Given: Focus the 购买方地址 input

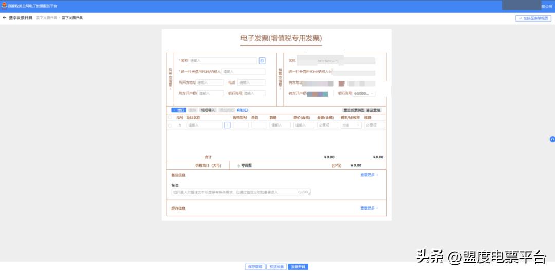Looking at the screenshot, I should pos(210,82).
